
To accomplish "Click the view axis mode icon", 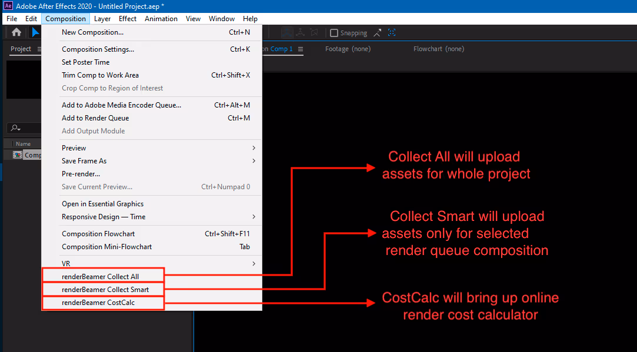I will pos(314,33).
